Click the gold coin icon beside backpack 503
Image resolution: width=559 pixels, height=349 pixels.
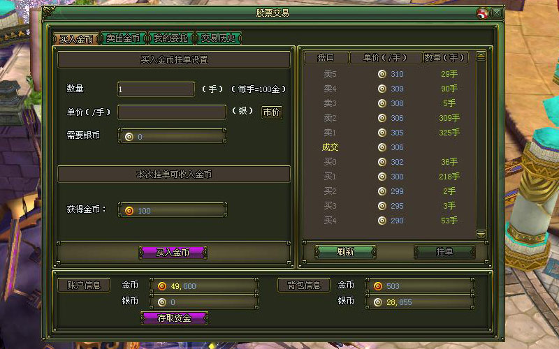[x=378, y=285]
